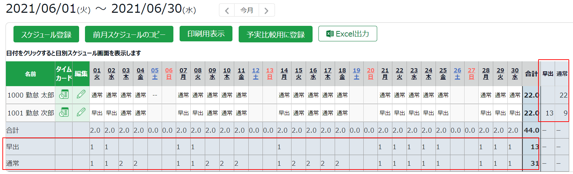This screenshot has height=174, width=573.
Task: Select date 15 column header
Action: (x=299, y=73)
